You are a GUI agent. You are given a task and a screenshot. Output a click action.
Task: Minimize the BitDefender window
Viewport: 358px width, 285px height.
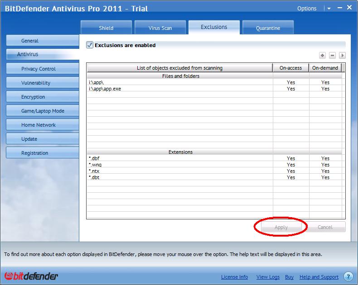click(x=339, y=8)
